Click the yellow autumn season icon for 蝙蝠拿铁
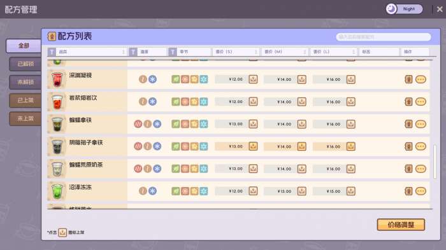 tap(194, 124)
